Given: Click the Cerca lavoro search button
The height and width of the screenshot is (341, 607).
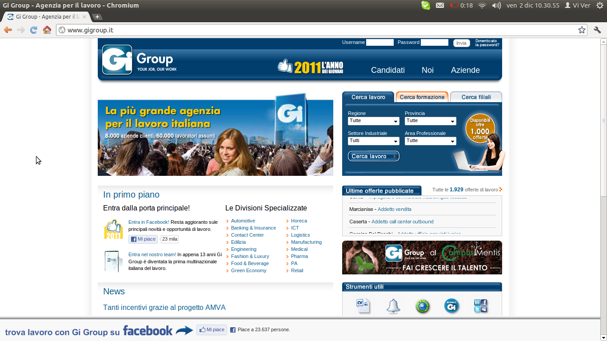Looking at the screenshot, I should pos(373,156).
